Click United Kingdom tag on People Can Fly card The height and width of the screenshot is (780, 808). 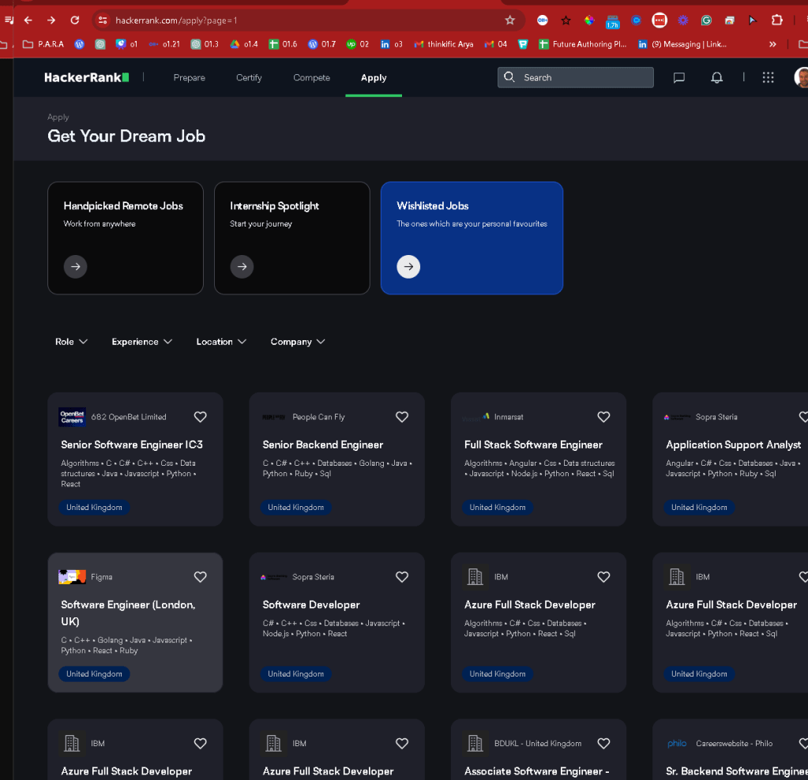tap(295, 508)
